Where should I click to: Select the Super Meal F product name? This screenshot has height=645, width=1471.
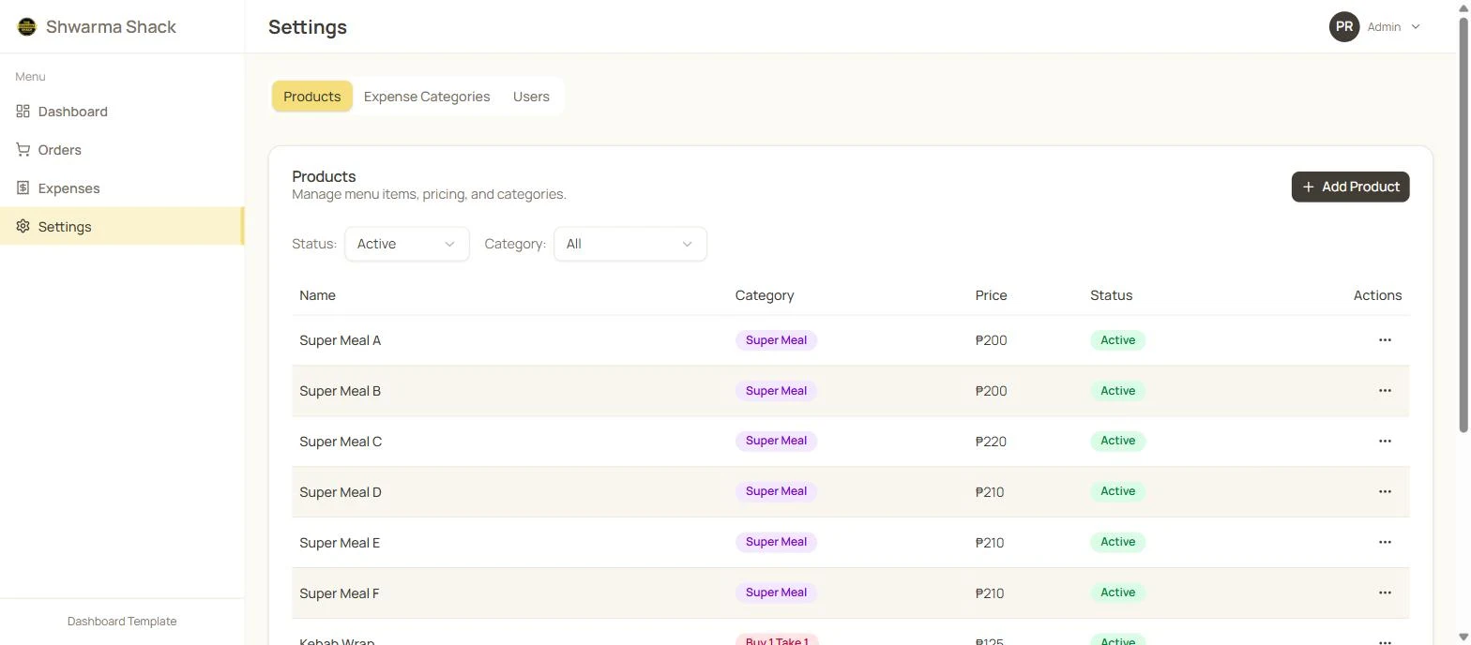339,593
